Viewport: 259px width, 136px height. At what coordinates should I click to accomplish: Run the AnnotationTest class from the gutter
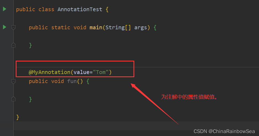click(4, 9)
